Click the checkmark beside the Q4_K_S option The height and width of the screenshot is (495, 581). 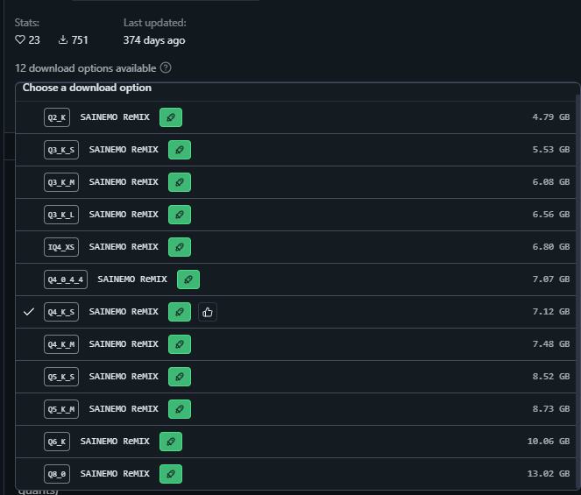click(29, 312)
